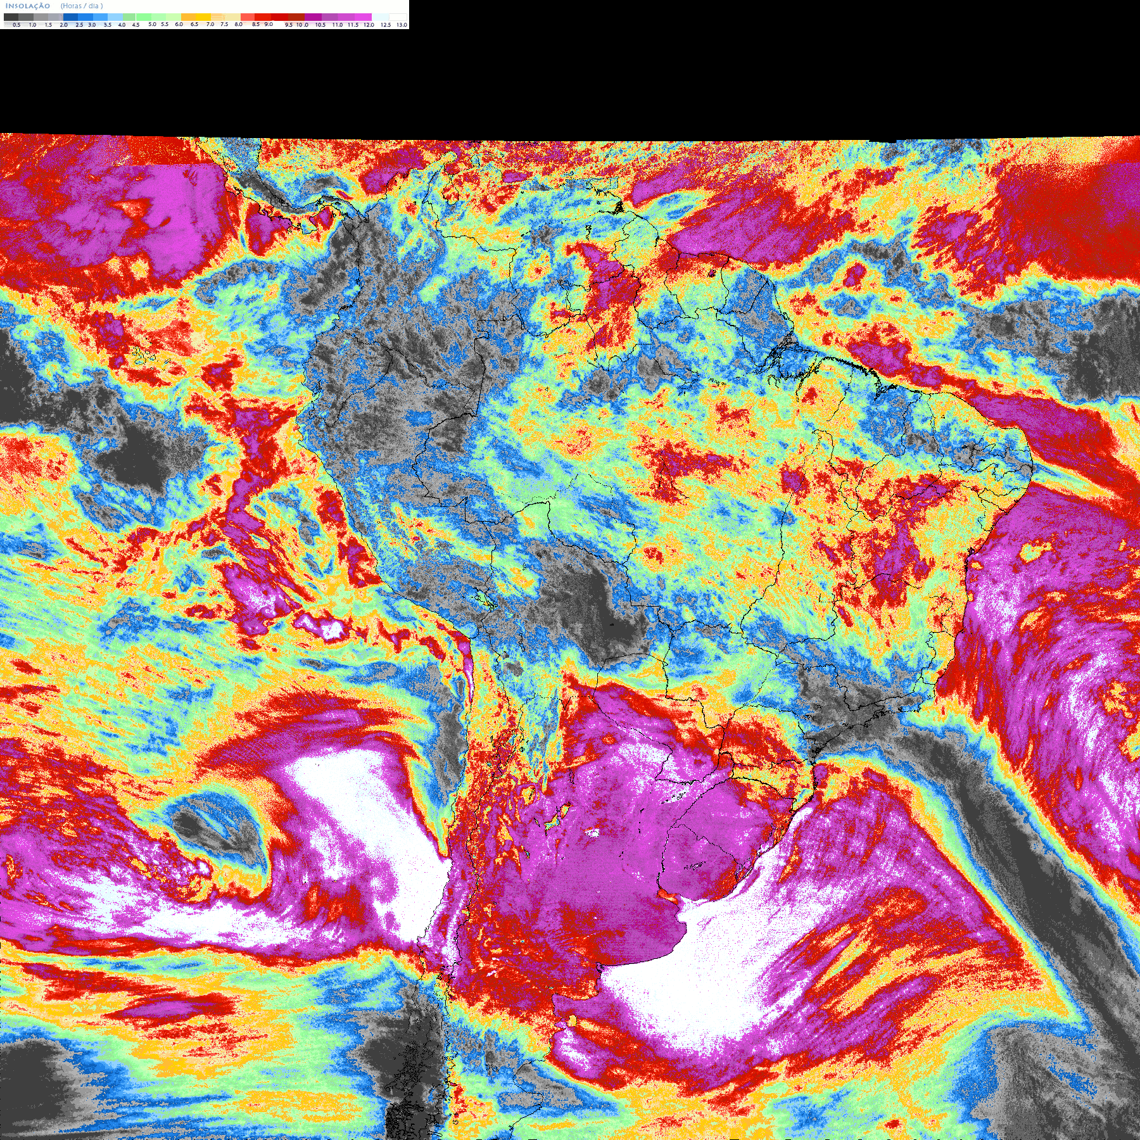Select the deep blue swatch for 2.0–2.5 hours

coord(70,17)
